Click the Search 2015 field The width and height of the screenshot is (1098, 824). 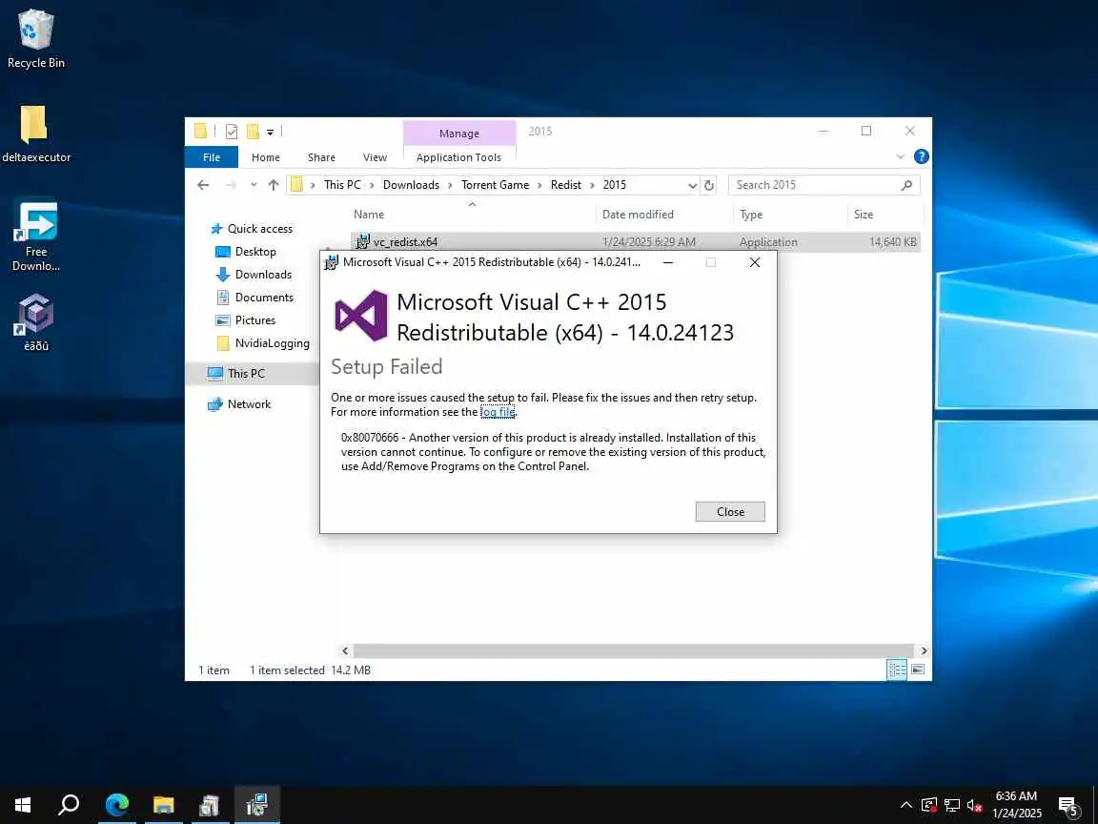pyautogui.click(x=823, y=185)
